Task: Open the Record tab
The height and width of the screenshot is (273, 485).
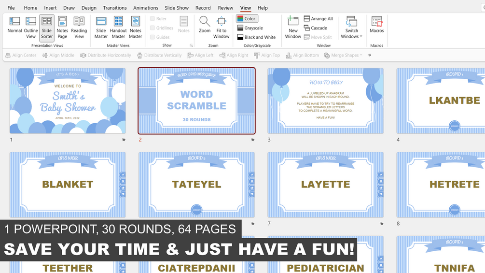Action: (x=203, y=8)
